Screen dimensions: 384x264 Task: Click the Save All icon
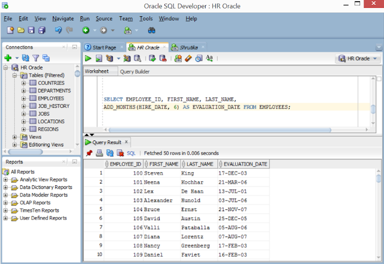[42, 31]
